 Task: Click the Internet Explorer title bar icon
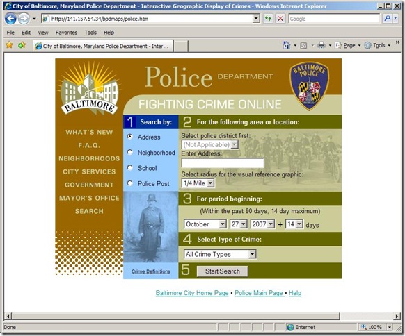pyautogui.click(x=8, y=6)
